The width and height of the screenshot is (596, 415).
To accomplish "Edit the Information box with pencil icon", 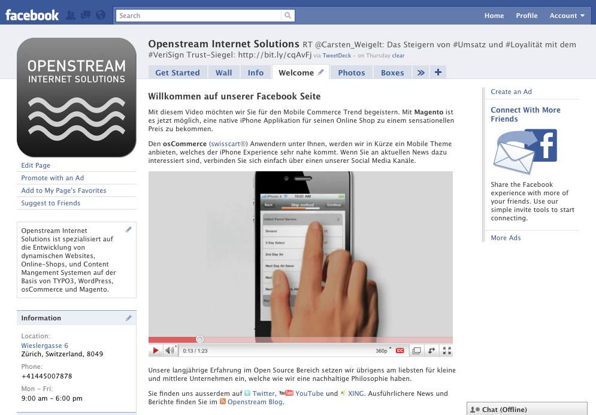I will (129, 318).
